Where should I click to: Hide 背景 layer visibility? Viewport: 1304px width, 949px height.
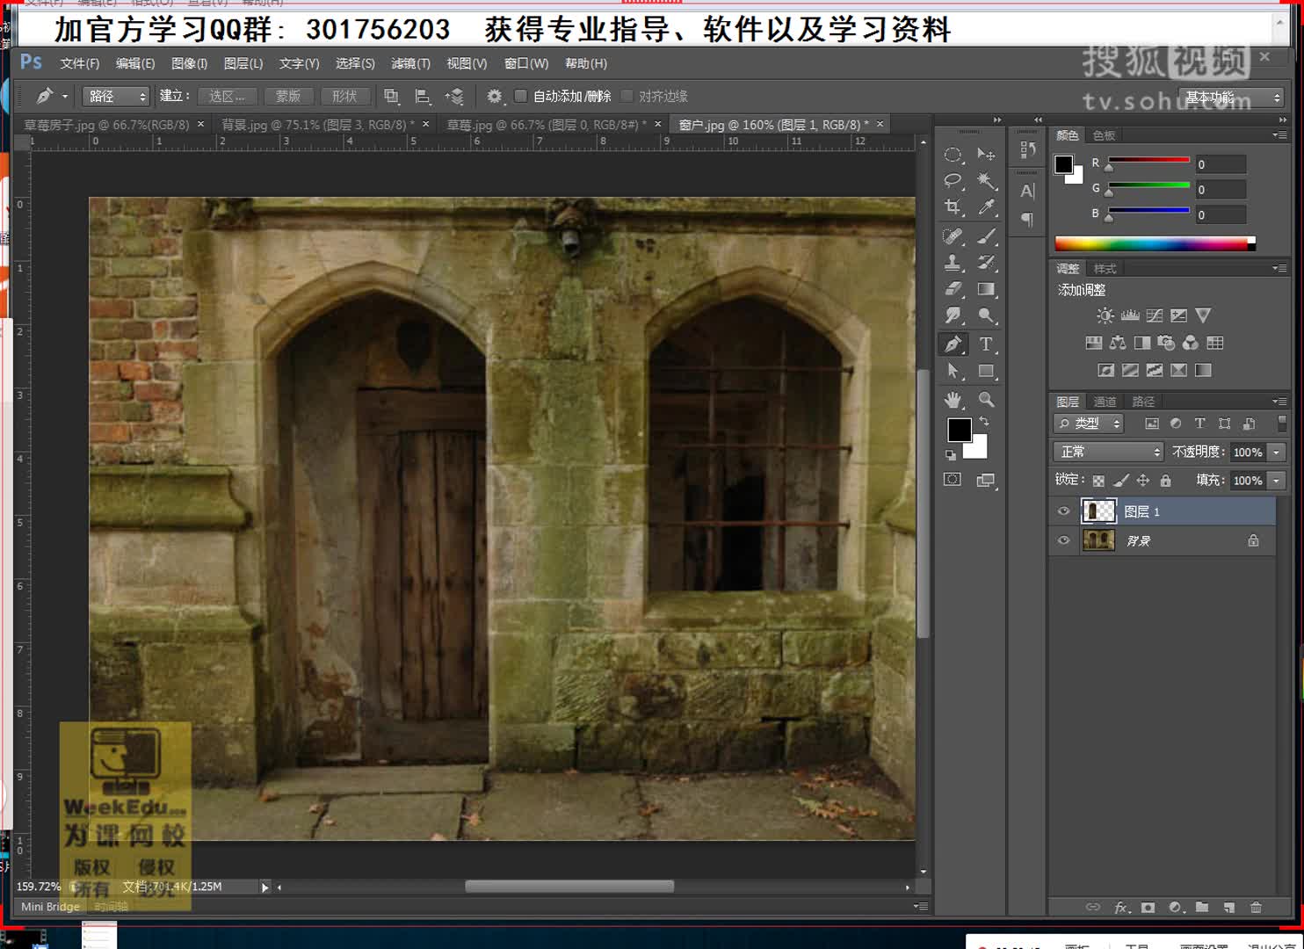(x=1063, y=540)
